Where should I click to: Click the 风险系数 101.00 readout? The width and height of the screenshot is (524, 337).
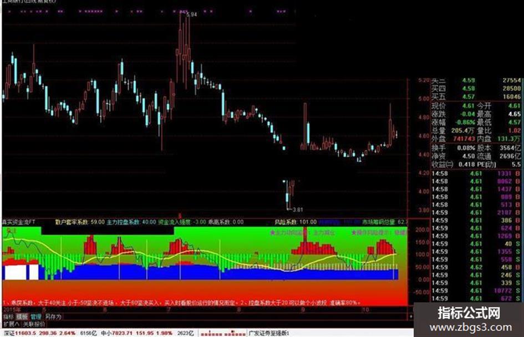pos(296,222)
